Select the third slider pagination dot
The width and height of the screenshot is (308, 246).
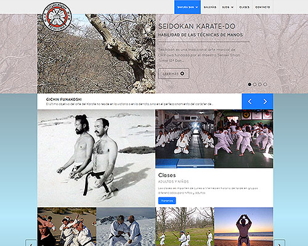(x=260, y=84)
